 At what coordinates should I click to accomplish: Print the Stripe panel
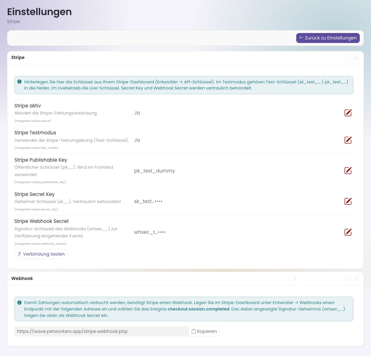coord(356,58)
